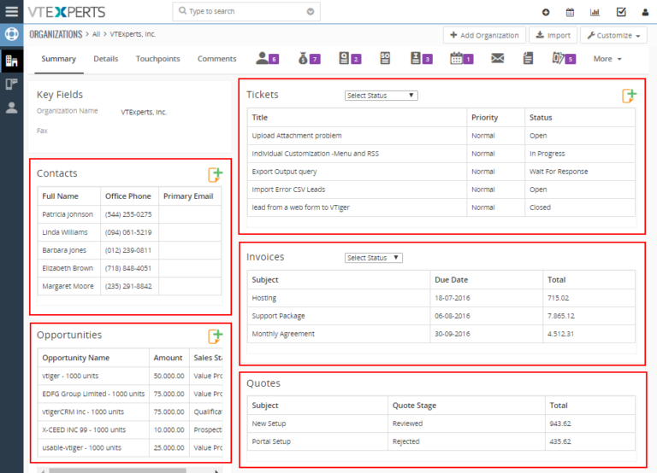The width and height of the screenshot is (657, 473).
Task: Open related Opportunities money bag tab
Action: point(309,58)
